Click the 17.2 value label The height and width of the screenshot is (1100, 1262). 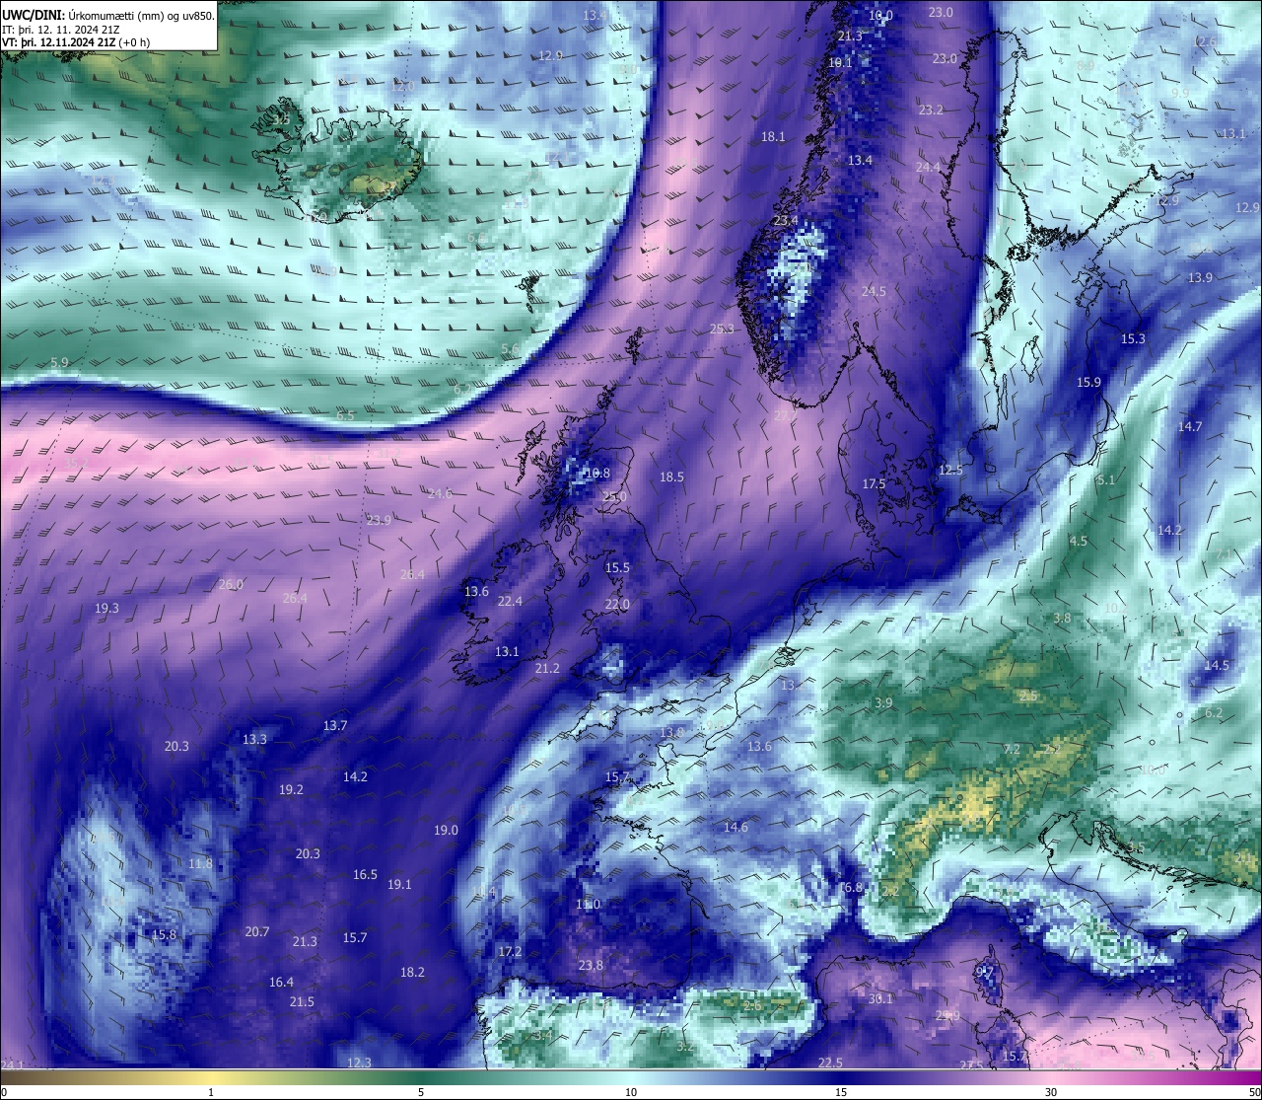510,951
